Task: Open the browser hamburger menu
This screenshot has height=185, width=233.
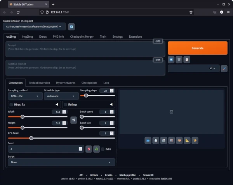Action: tap(228, 12)
